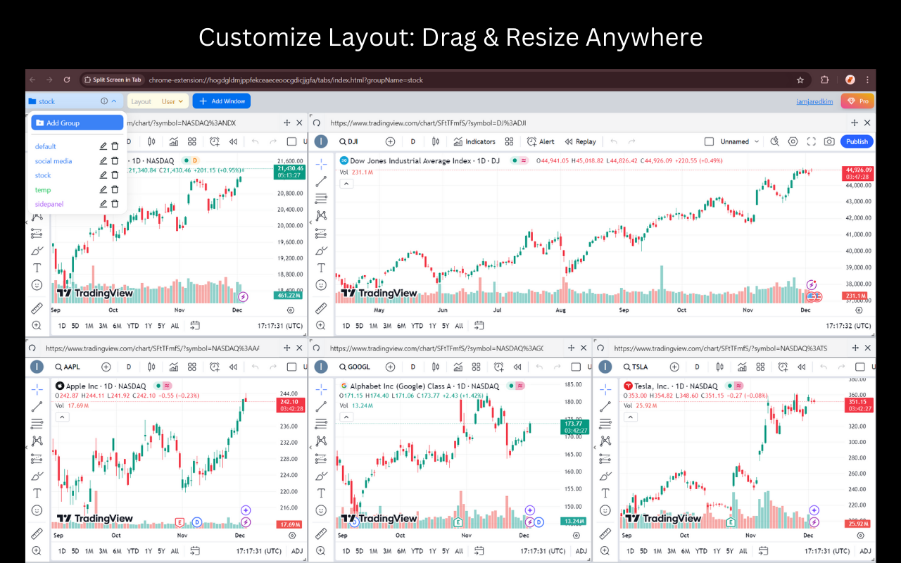Open quick search icon in DJI chart toolbar
Image resolution: width=901 pixels, height=563 pixels.
[x=775, y=141]
